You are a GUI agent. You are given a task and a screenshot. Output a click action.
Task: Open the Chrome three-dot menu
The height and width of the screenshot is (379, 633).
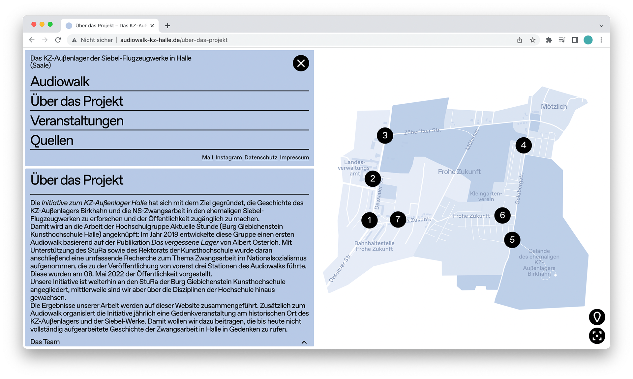click(601, 40)
